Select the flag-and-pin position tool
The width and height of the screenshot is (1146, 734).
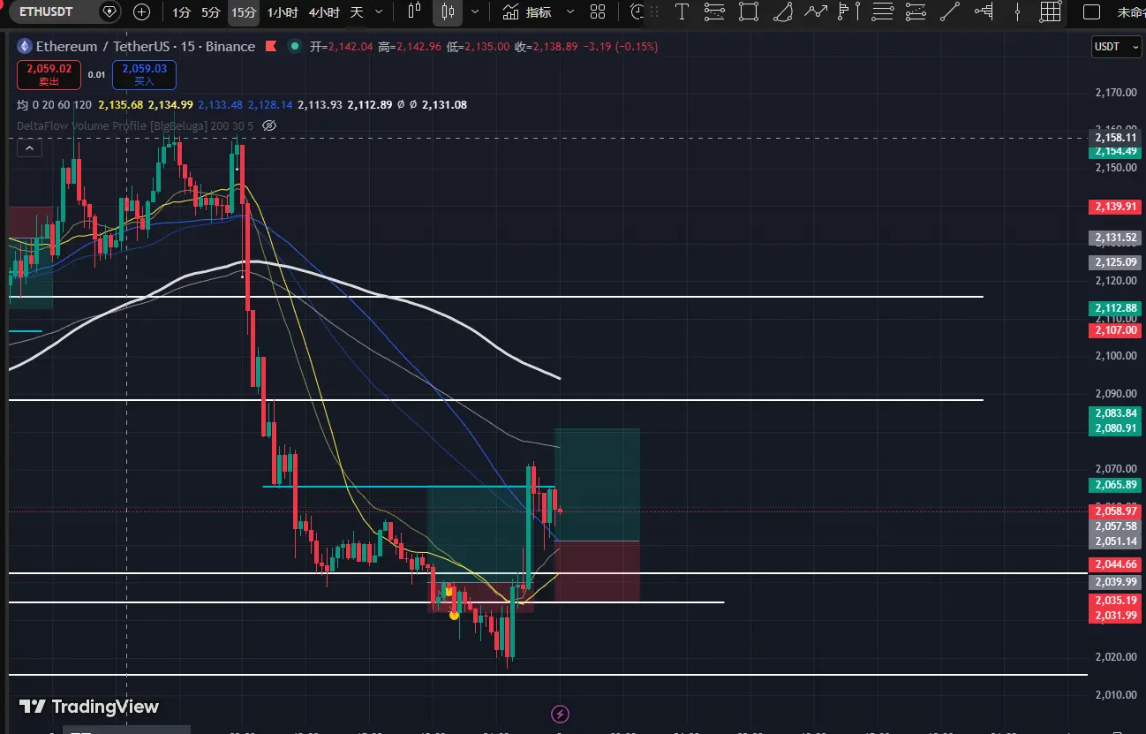848,11
